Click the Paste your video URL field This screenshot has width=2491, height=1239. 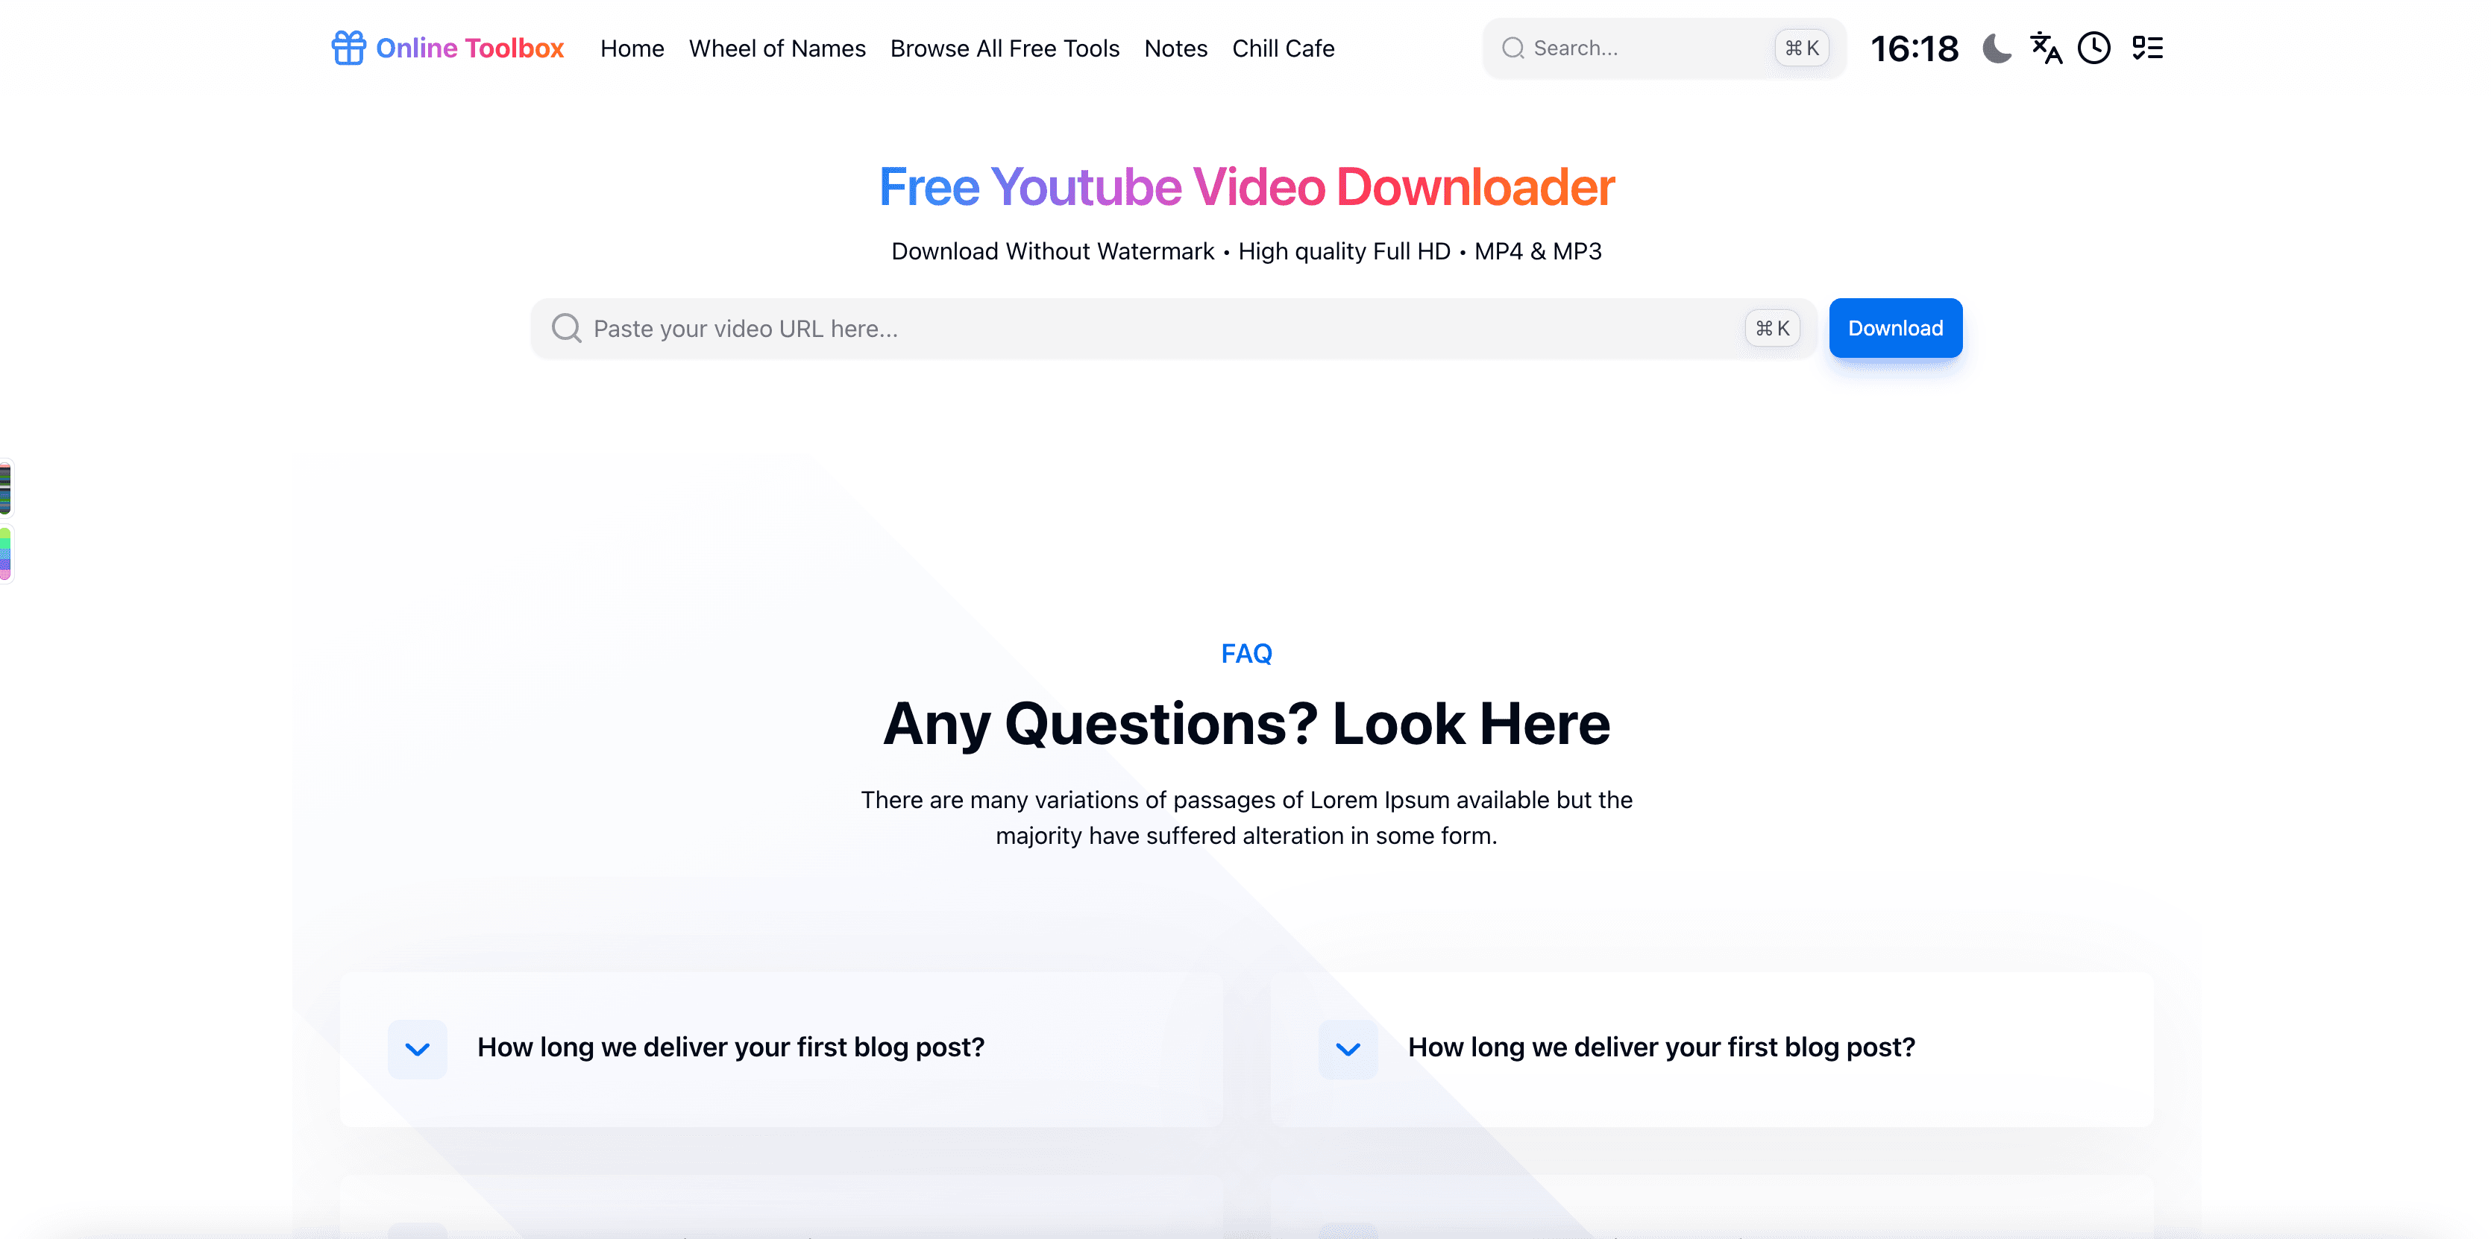[1174, 329]
